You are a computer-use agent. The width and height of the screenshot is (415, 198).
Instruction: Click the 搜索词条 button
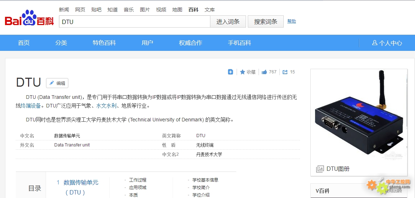[265, 21]
